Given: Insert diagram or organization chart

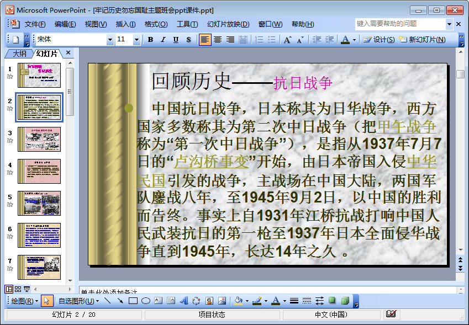Looking at the screenshot, I should pyautogui.click(x=197, y=301).
